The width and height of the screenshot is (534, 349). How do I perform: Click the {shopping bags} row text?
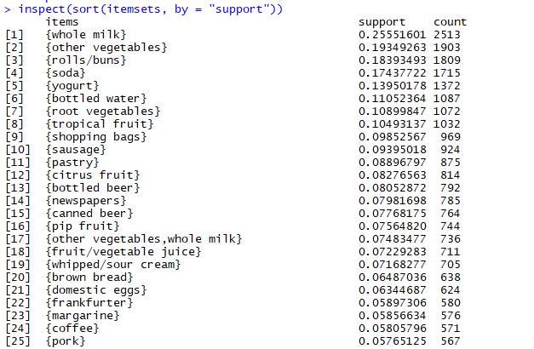pyautogui.click(x=96, y=137)
